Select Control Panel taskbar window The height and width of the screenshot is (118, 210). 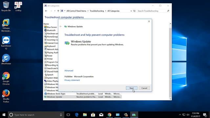click(117, 115)
